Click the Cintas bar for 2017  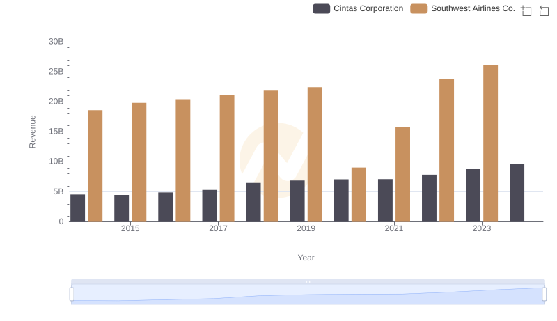pyautogui.click(x=210, y=205)
